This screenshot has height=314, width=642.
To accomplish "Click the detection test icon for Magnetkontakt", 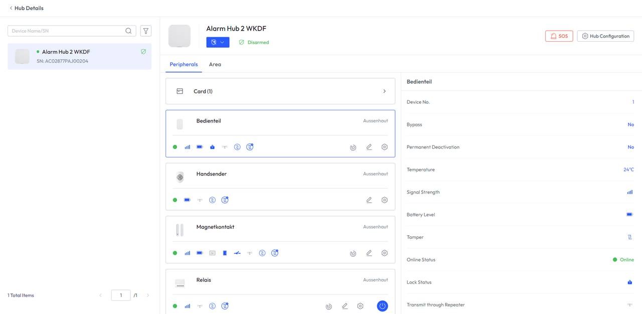I will 353,253.
